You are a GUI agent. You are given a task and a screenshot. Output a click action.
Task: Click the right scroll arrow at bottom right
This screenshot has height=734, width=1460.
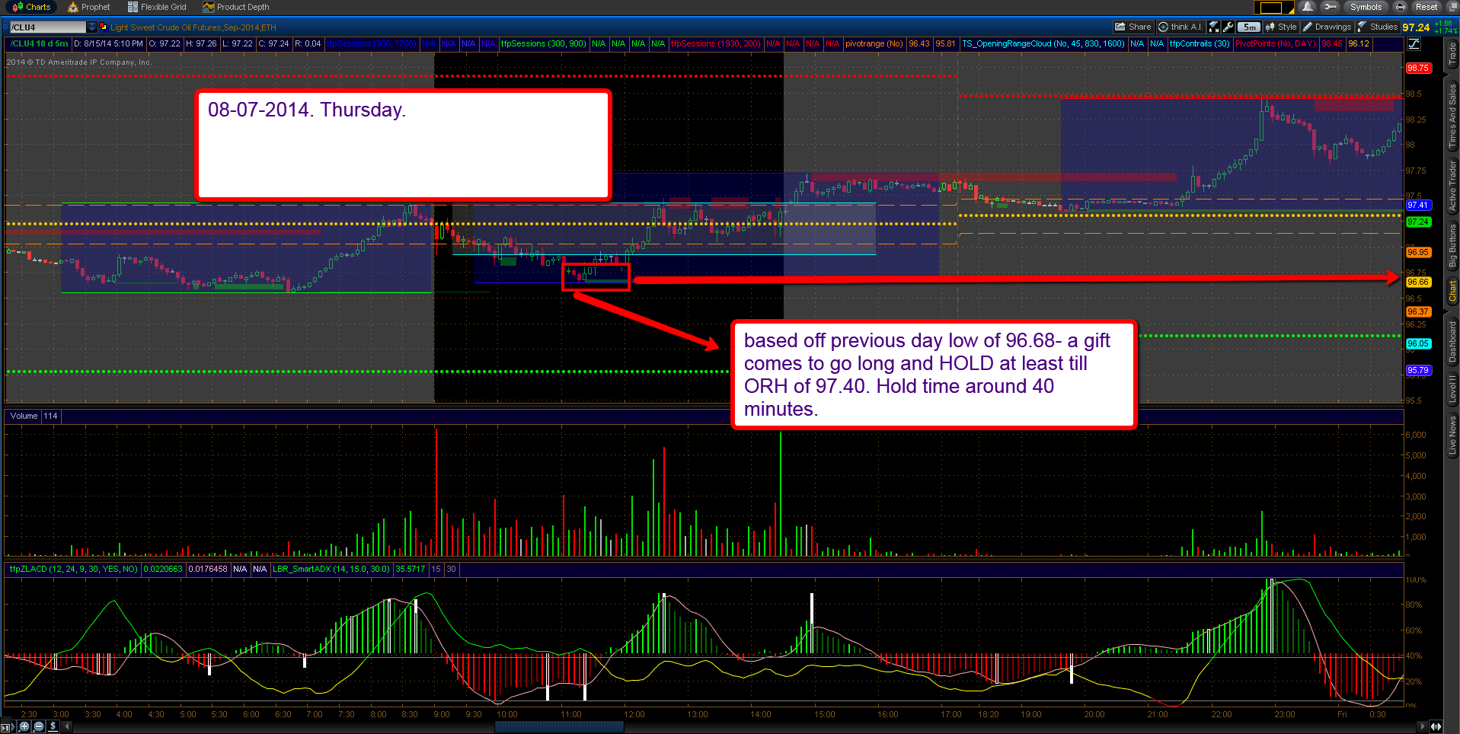click(x=1423, y=726)
